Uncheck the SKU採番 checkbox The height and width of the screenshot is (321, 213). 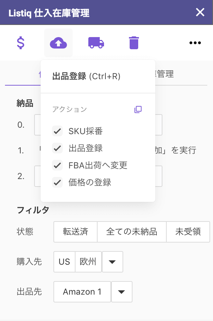[x=57, y=131]
